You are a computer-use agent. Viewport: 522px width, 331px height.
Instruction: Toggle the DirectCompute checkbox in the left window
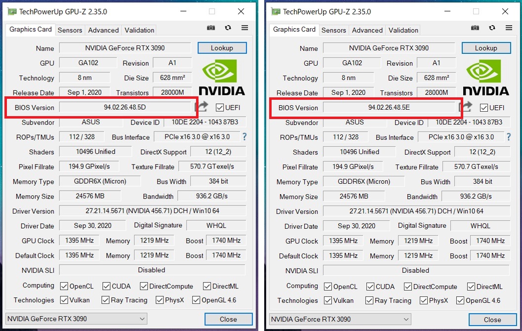coord(144,286)
